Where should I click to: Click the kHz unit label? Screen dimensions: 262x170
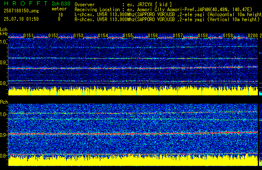pos(4,34)
